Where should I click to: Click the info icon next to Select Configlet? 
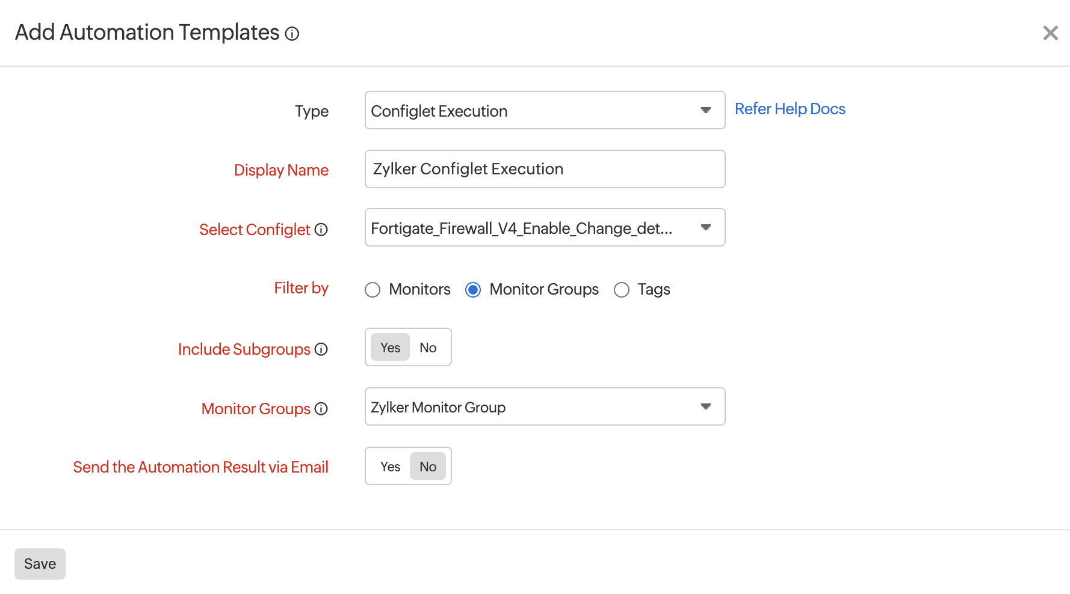coord(321,230)
